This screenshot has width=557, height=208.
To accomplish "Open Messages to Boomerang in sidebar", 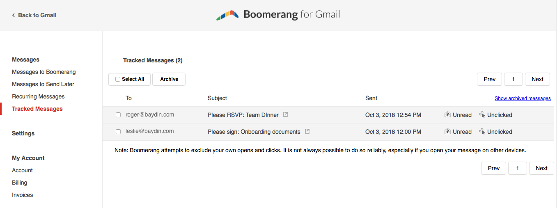I will click(x=44, y=72).
